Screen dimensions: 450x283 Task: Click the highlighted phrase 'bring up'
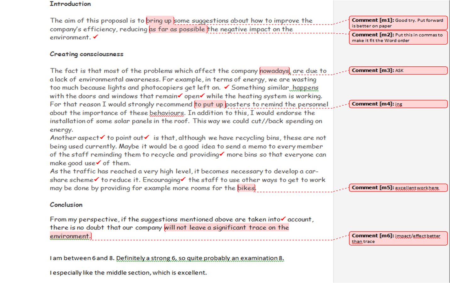point(160,20)
